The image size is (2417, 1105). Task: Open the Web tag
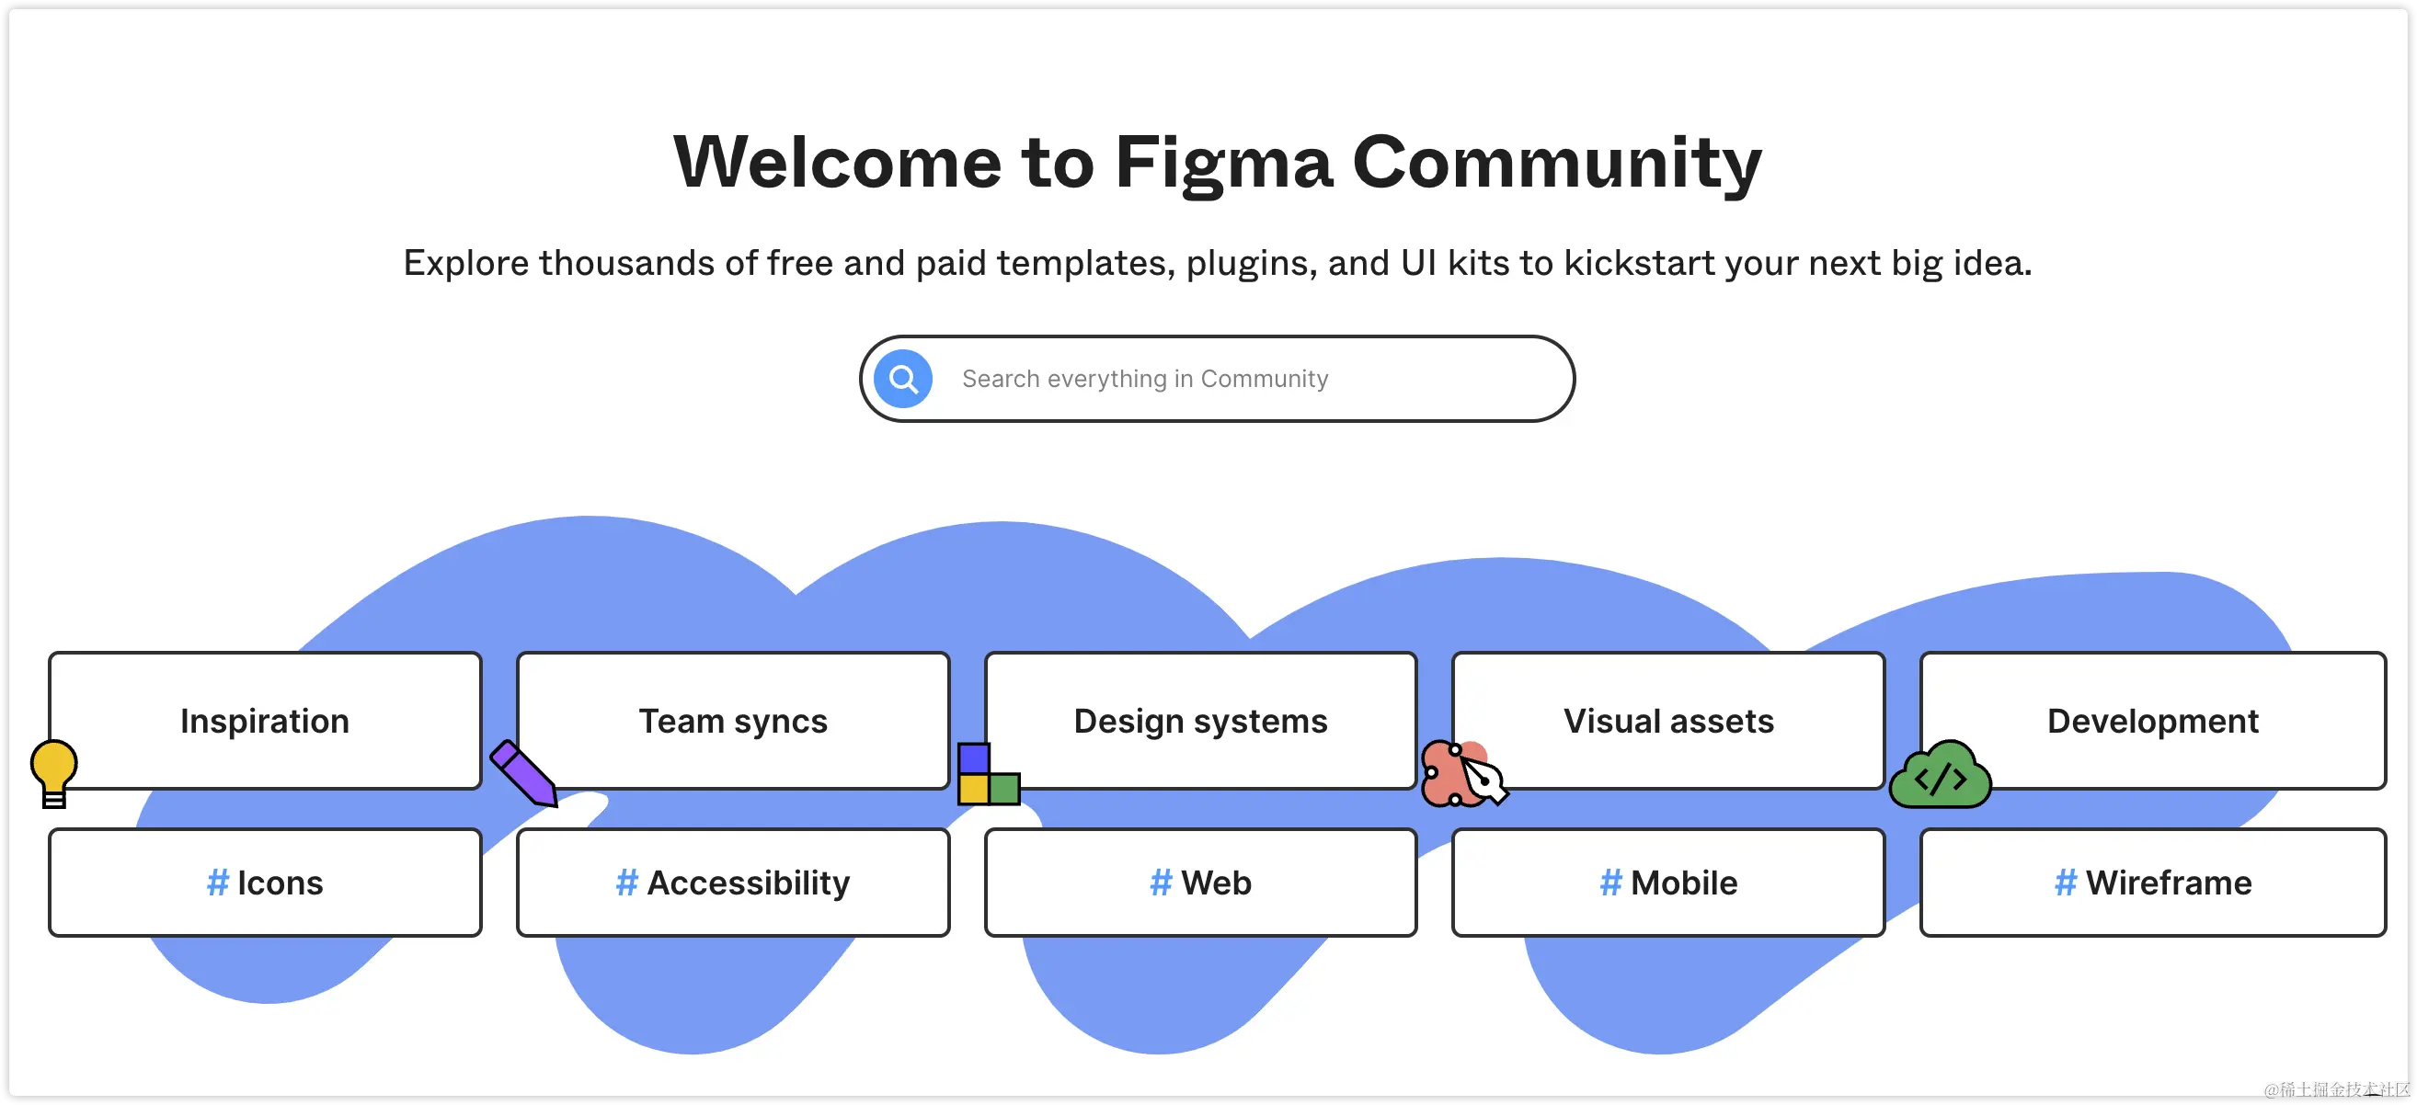pyautogui.click(x=1215, y=883)
